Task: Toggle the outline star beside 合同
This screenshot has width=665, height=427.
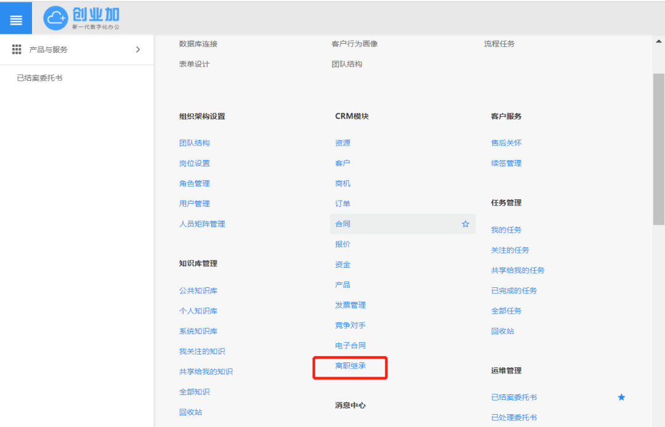Action: (x=465, y=224)
